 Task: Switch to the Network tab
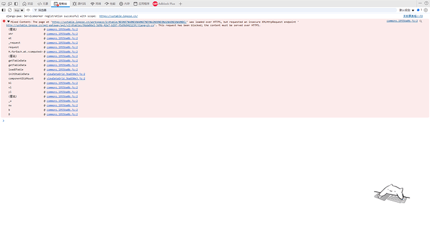(96, 4)
